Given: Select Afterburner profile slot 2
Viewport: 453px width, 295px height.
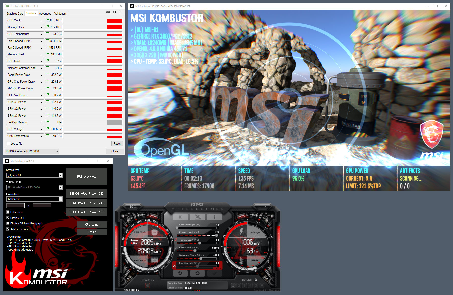Looking at the screenshot, I should pos(239,285).
